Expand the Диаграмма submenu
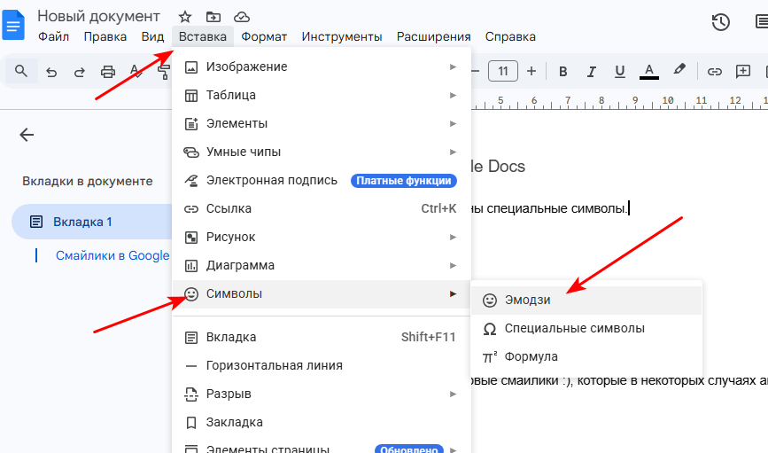The image size is (768, 453). [x=322, y=266]
